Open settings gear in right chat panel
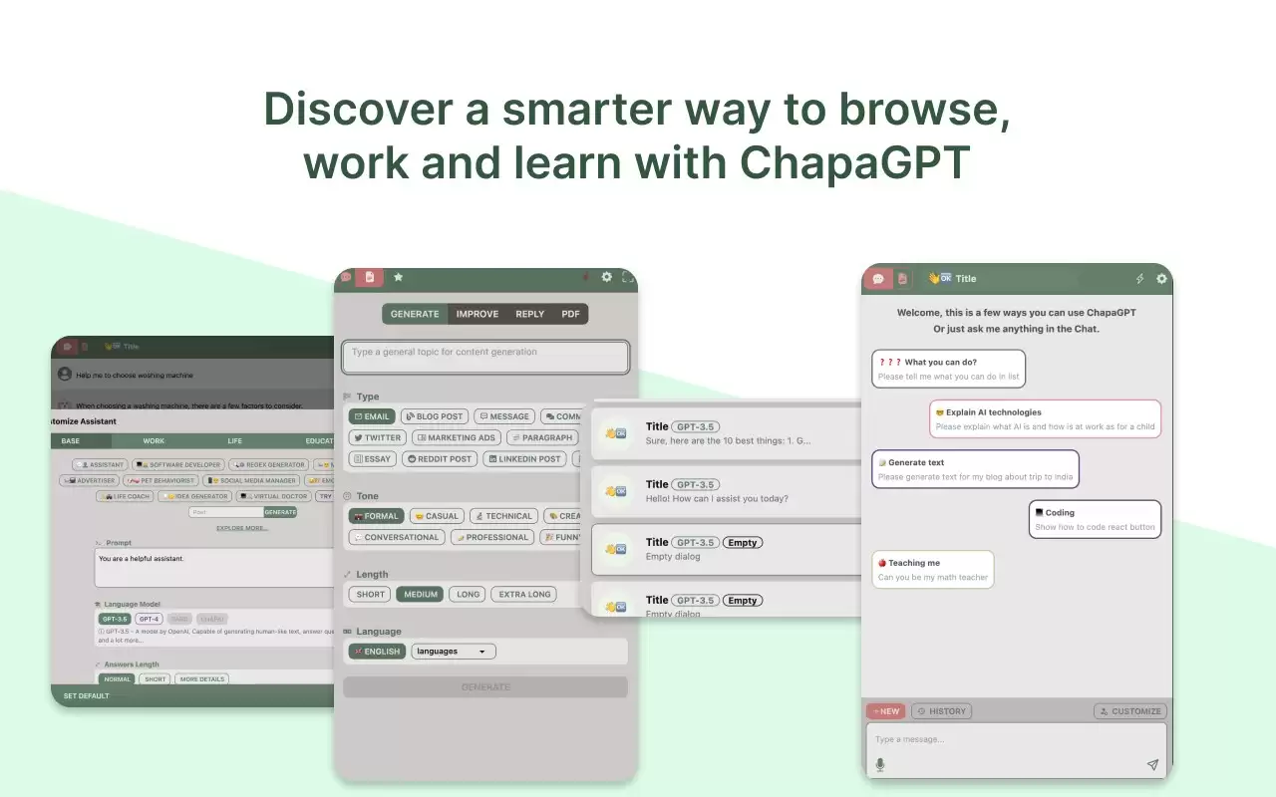Screen dimensions: 1276x797 coord(1161,279)
